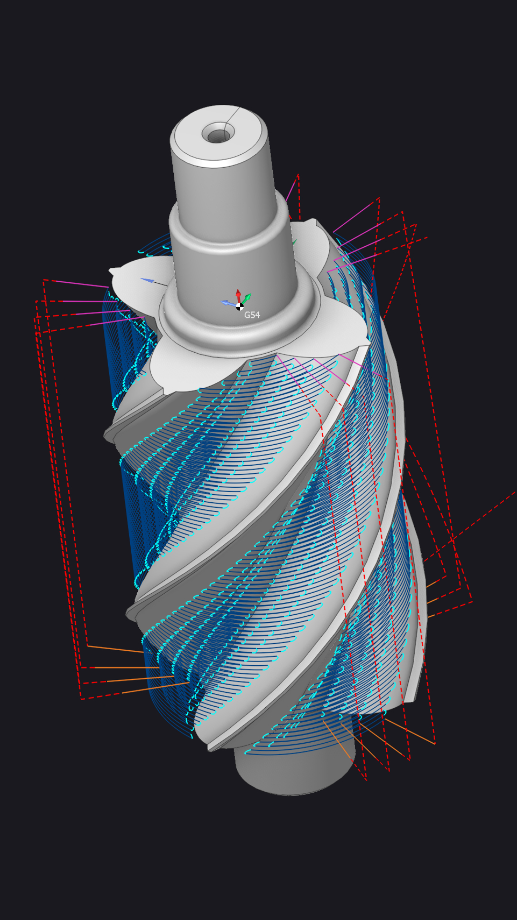Click the standalone blue arrow on left rotor lobe

[147, 280]
